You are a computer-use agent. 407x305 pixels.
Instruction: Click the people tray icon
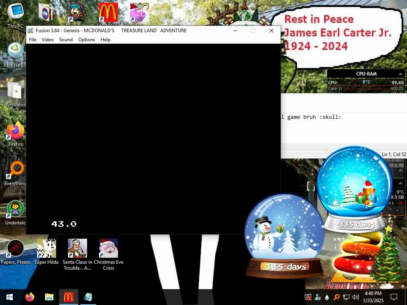(318, 297)
